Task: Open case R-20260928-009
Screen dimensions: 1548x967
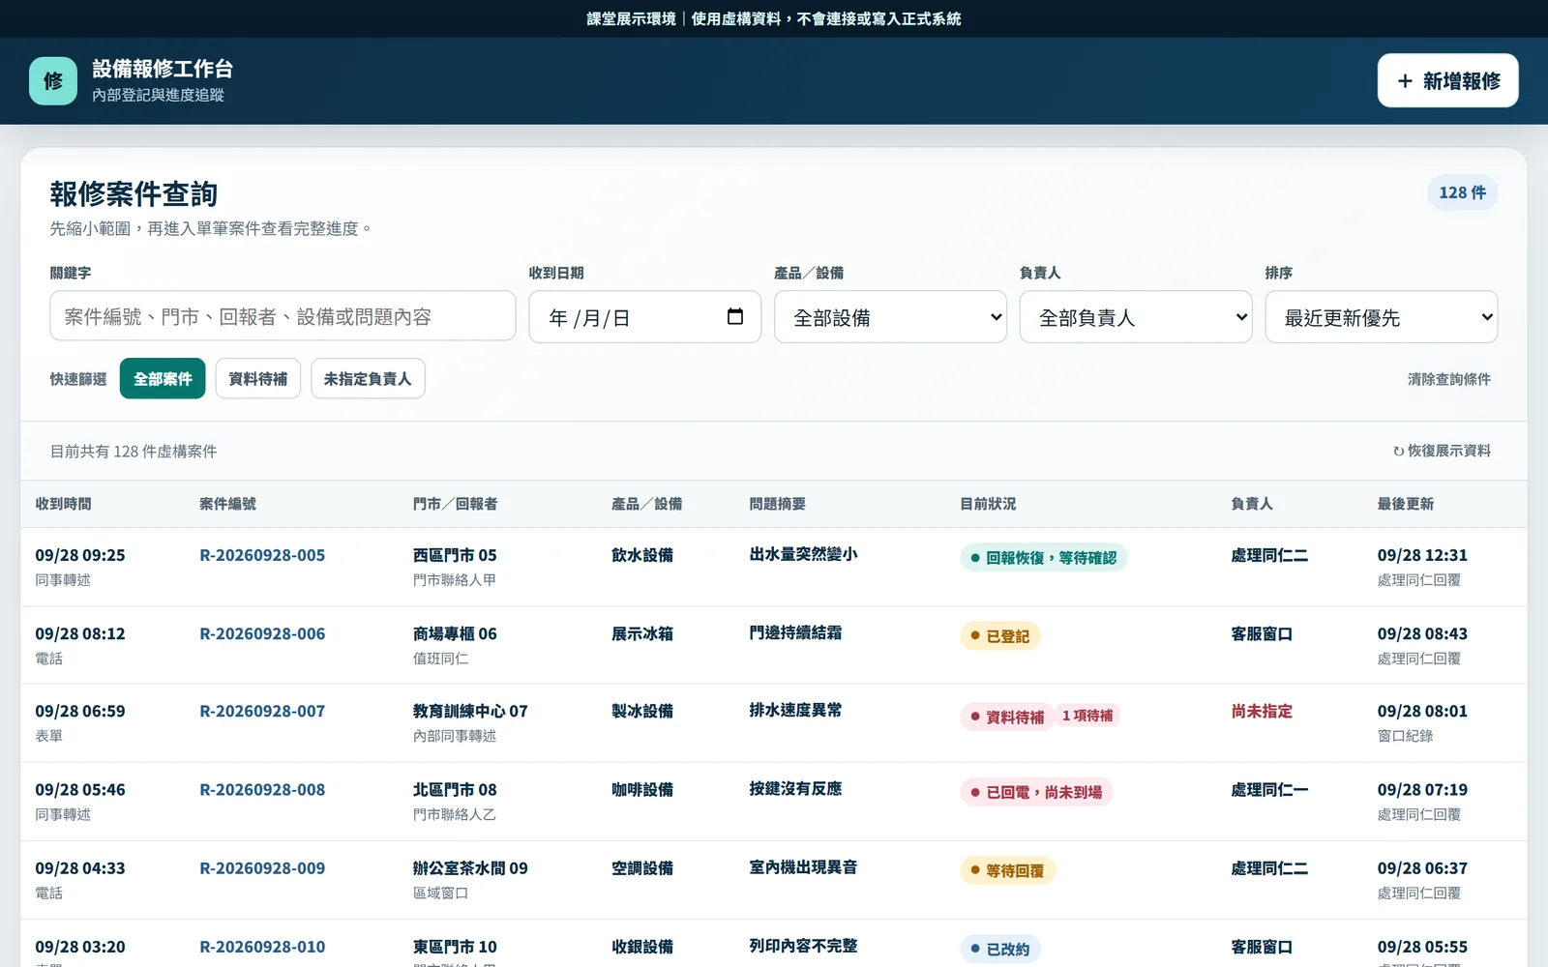Action: click(x=262, y=868)
